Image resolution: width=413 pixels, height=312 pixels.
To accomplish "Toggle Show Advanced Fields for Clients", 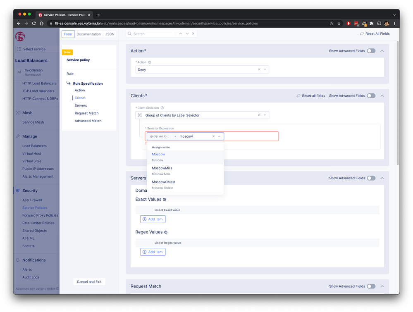I will [x=371, y=96].
